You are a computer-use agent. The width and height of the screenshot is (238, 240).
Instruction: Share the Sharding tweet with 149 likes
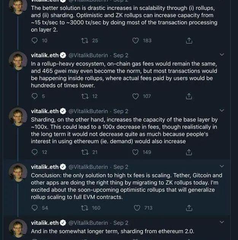[x=189, y=152]
